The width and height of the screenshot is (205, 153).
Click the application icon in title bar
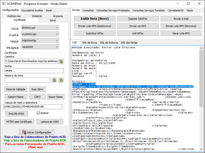tap(4, 4)
